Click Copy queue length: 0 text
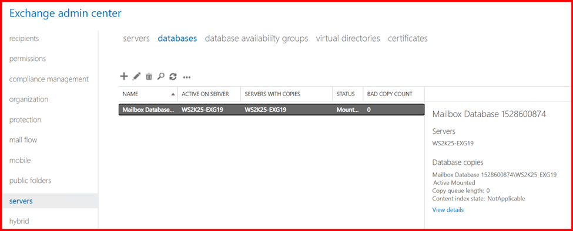The image size is (573, 231). (461, 191)
